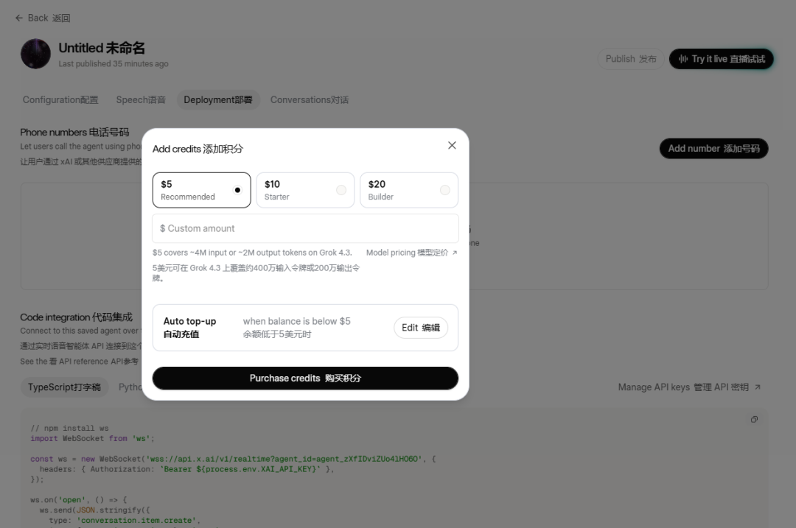Copy the code snippet with copy icon

755,420
